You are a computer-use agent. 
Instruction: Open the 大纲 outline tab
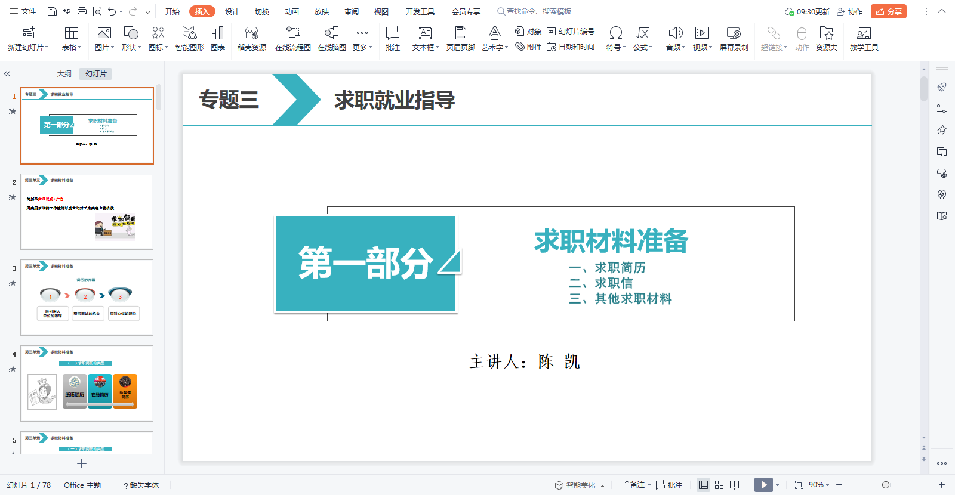[x=64, y=74]
